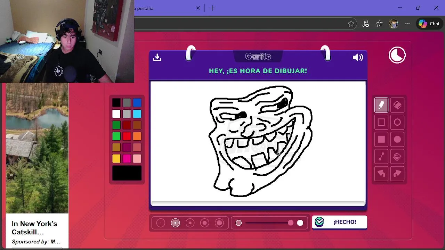The image size is (445, 250).
Task: Pick the brown color swatch
Action: click(x=137, y=125)
